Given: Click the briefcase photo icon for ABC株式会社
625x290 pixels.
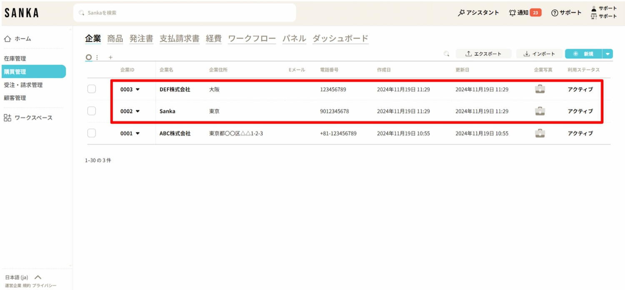Looking at the screenshot, I should click(540, 133).
